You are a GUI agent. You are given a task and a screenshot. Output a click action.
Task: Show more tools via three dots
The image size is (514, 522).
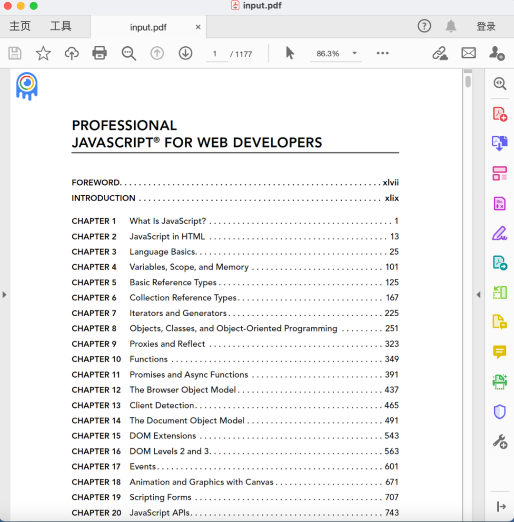point(383,53)
